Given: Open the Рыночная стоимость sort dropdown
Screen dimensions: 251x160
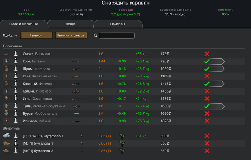Looking at the screenshot, I should (x=71, y=36).
